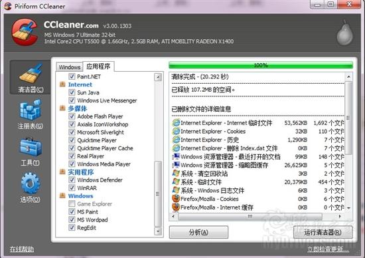Click application list scroll-up arrow
Screen dimensions: 365x258
pos(158,77)
